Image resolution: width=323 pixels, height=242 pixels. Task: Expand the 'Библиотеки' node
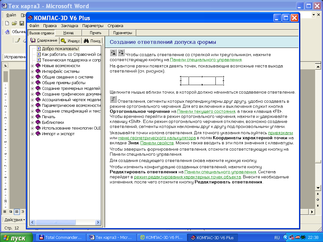click(x=32, y=123)
